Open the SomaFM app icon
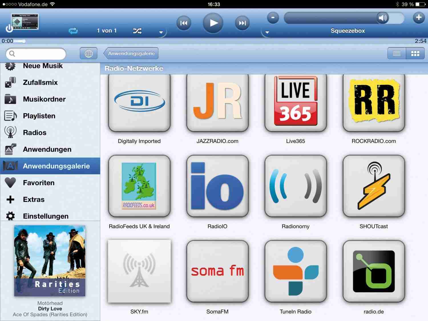The width and height of the screenshot is (428, 321). click(217, 271)
